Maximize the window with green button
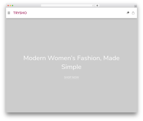The width and height of the screenshot is (143, 121). [x=13, y=5]
